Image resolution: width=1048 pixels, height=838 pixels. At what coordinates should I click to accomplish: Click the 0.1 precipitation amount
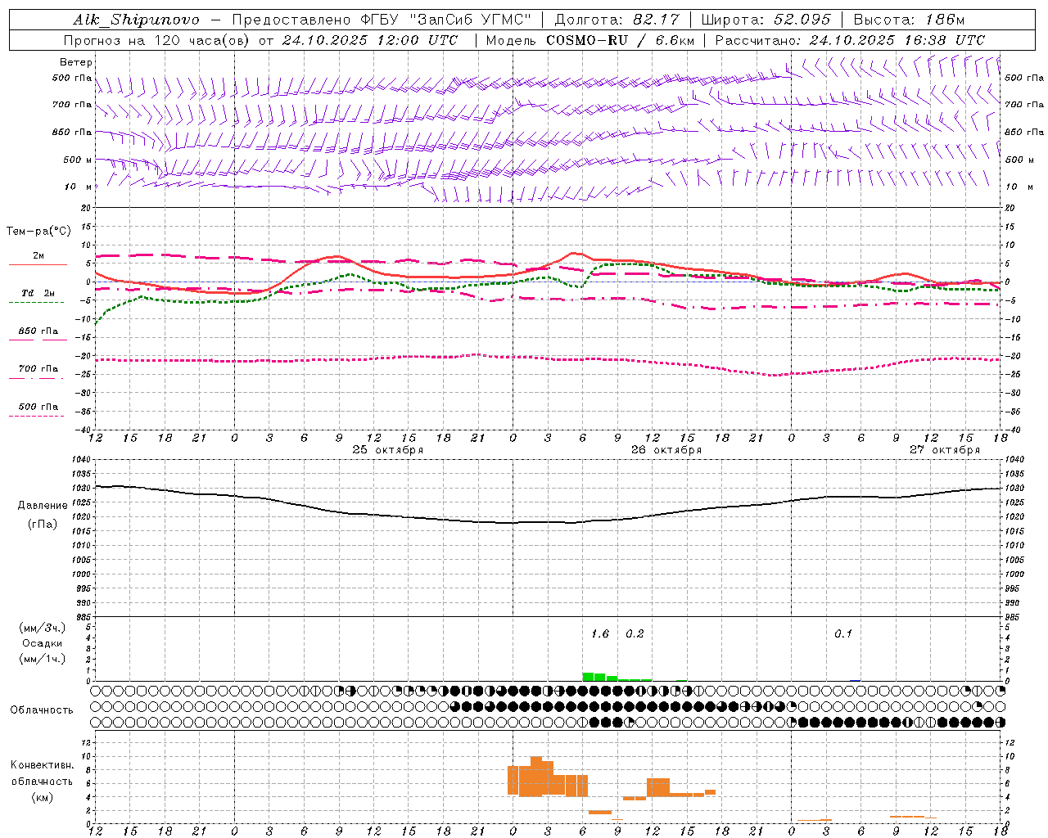tap(843, 633)
